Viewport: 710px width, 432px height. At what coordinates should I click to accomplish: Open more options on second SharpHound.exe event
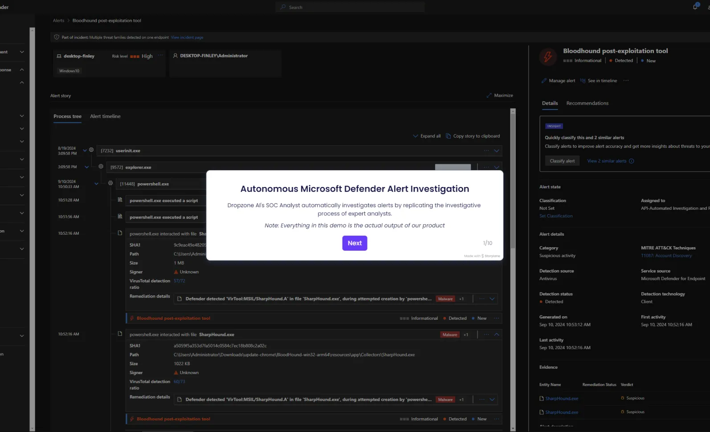click(x=486, y=334)
